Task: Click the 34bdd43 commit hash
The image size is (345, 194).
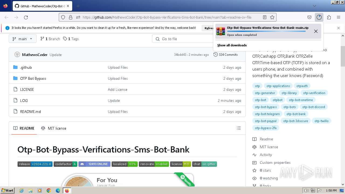Action: [x=180, y=55]
